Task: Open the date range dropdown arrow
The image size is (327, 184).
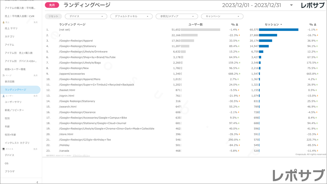Action: click(291, 5)
